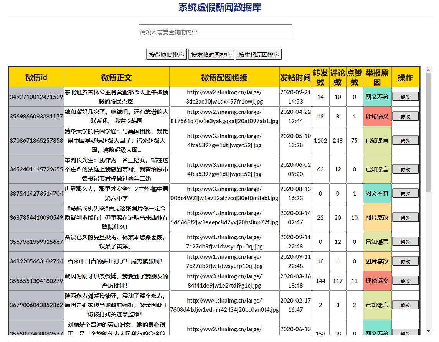
Task: Click 图文不符 reason in row 3492710012471539
Action: (x=377, y=97)
